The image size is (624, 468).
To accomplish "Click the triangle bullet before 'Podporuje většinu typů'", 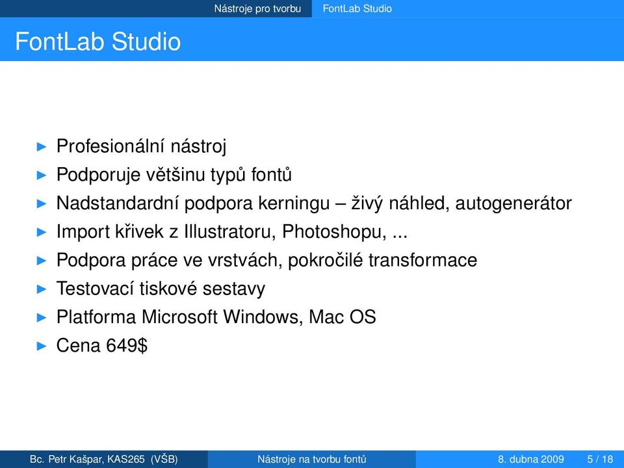I will point(42,175).
